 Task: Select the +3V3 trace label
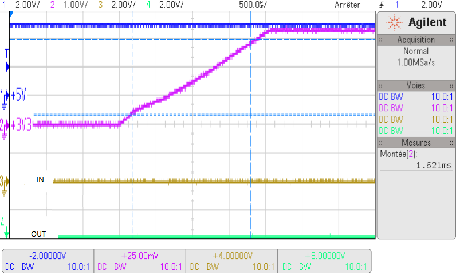point(21,125)
